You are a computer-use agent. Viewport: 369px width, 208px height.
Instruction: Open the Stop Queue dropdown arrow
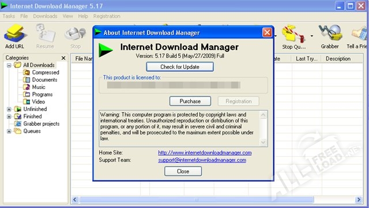tap(312, 36)
